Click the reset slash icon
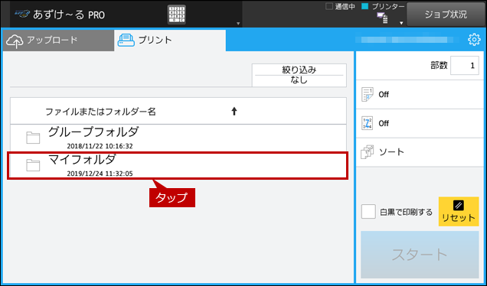Image resolution: width=487 pixels, height=286 pixels. (x=459, y=205)
